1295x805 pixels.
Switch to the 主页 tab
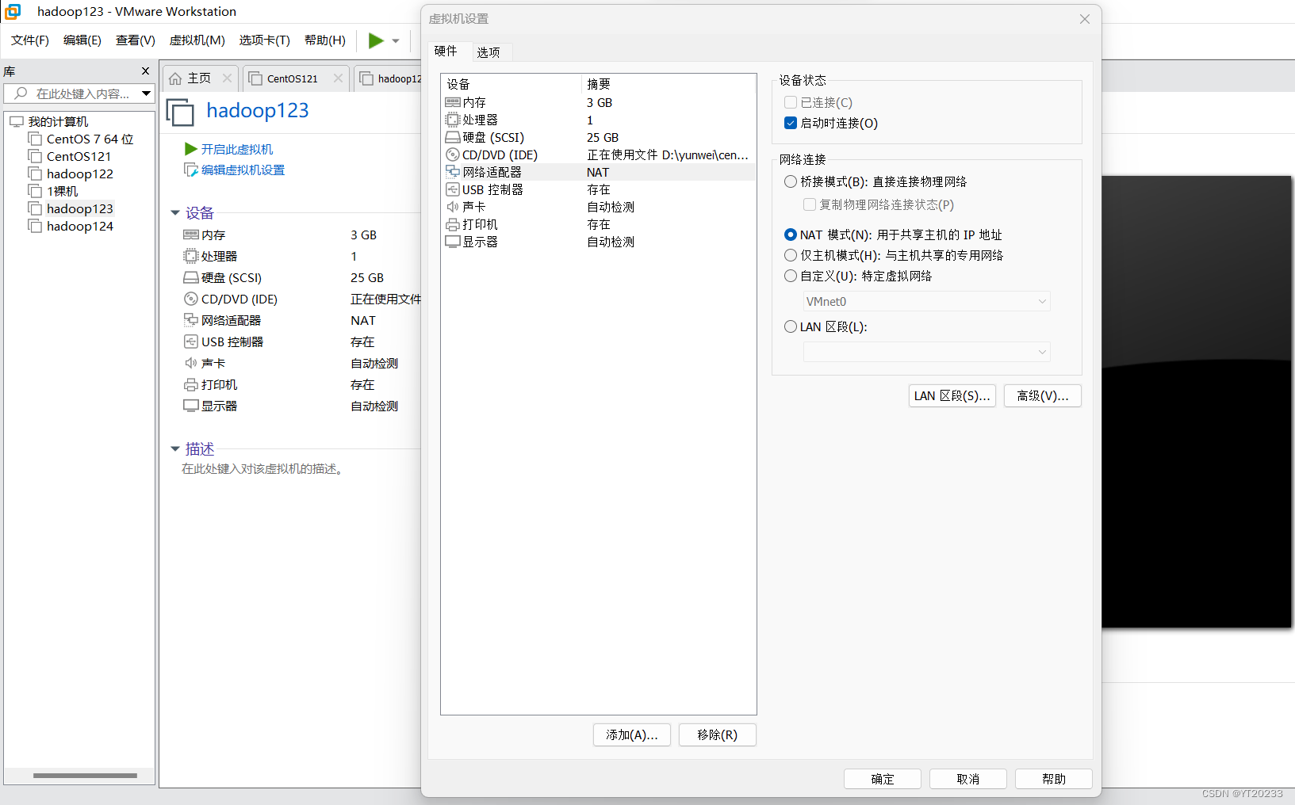pos(200,78)
